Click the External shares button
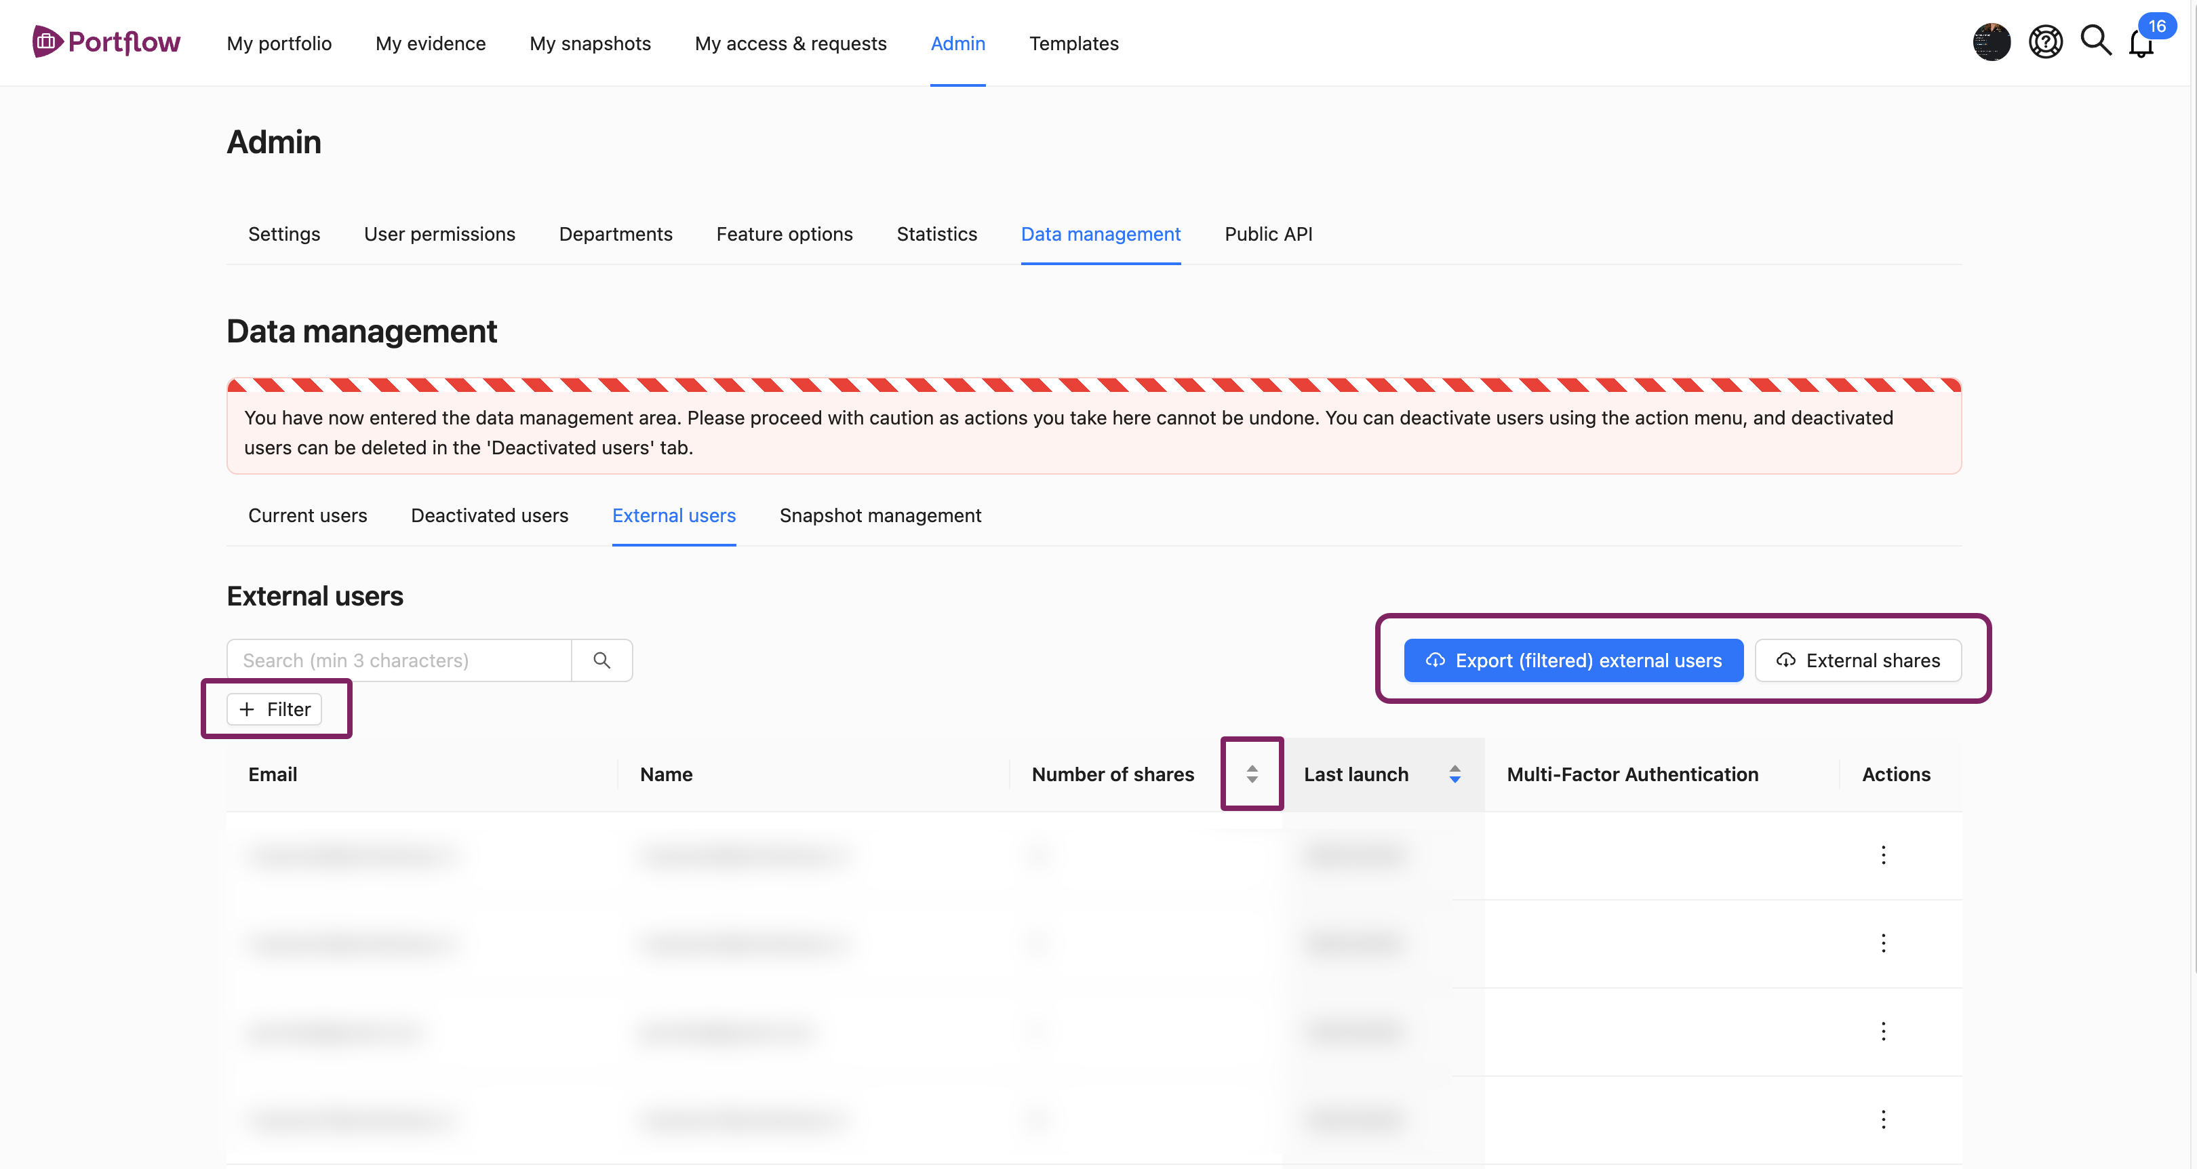Viewport: 2197px width, 1169px height. point(1857,661)
